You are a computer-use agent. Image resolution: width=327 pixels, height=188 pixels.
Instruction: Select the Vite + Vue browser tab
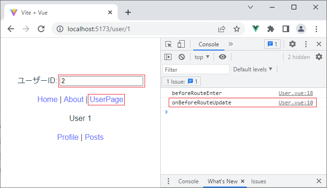(x=60, y=12)
